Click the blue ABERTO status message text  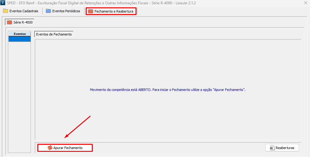pos(168,90)
